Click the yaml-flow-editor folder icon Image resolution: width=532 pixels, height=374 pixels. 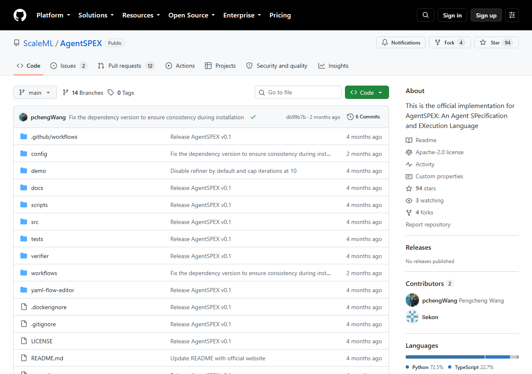(x=24, y=290)
